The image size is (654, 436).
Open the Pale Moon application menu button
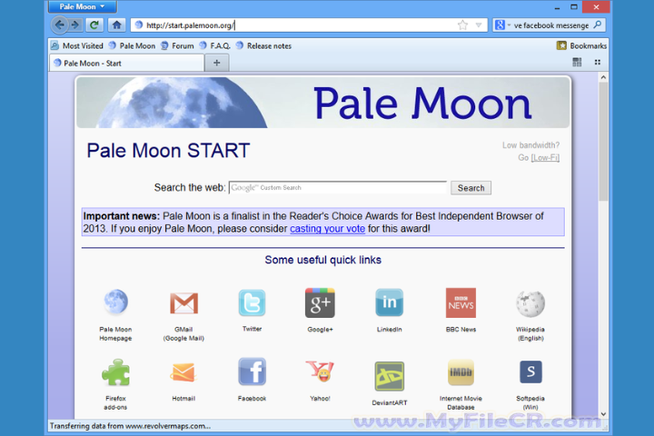pos(82,6)
